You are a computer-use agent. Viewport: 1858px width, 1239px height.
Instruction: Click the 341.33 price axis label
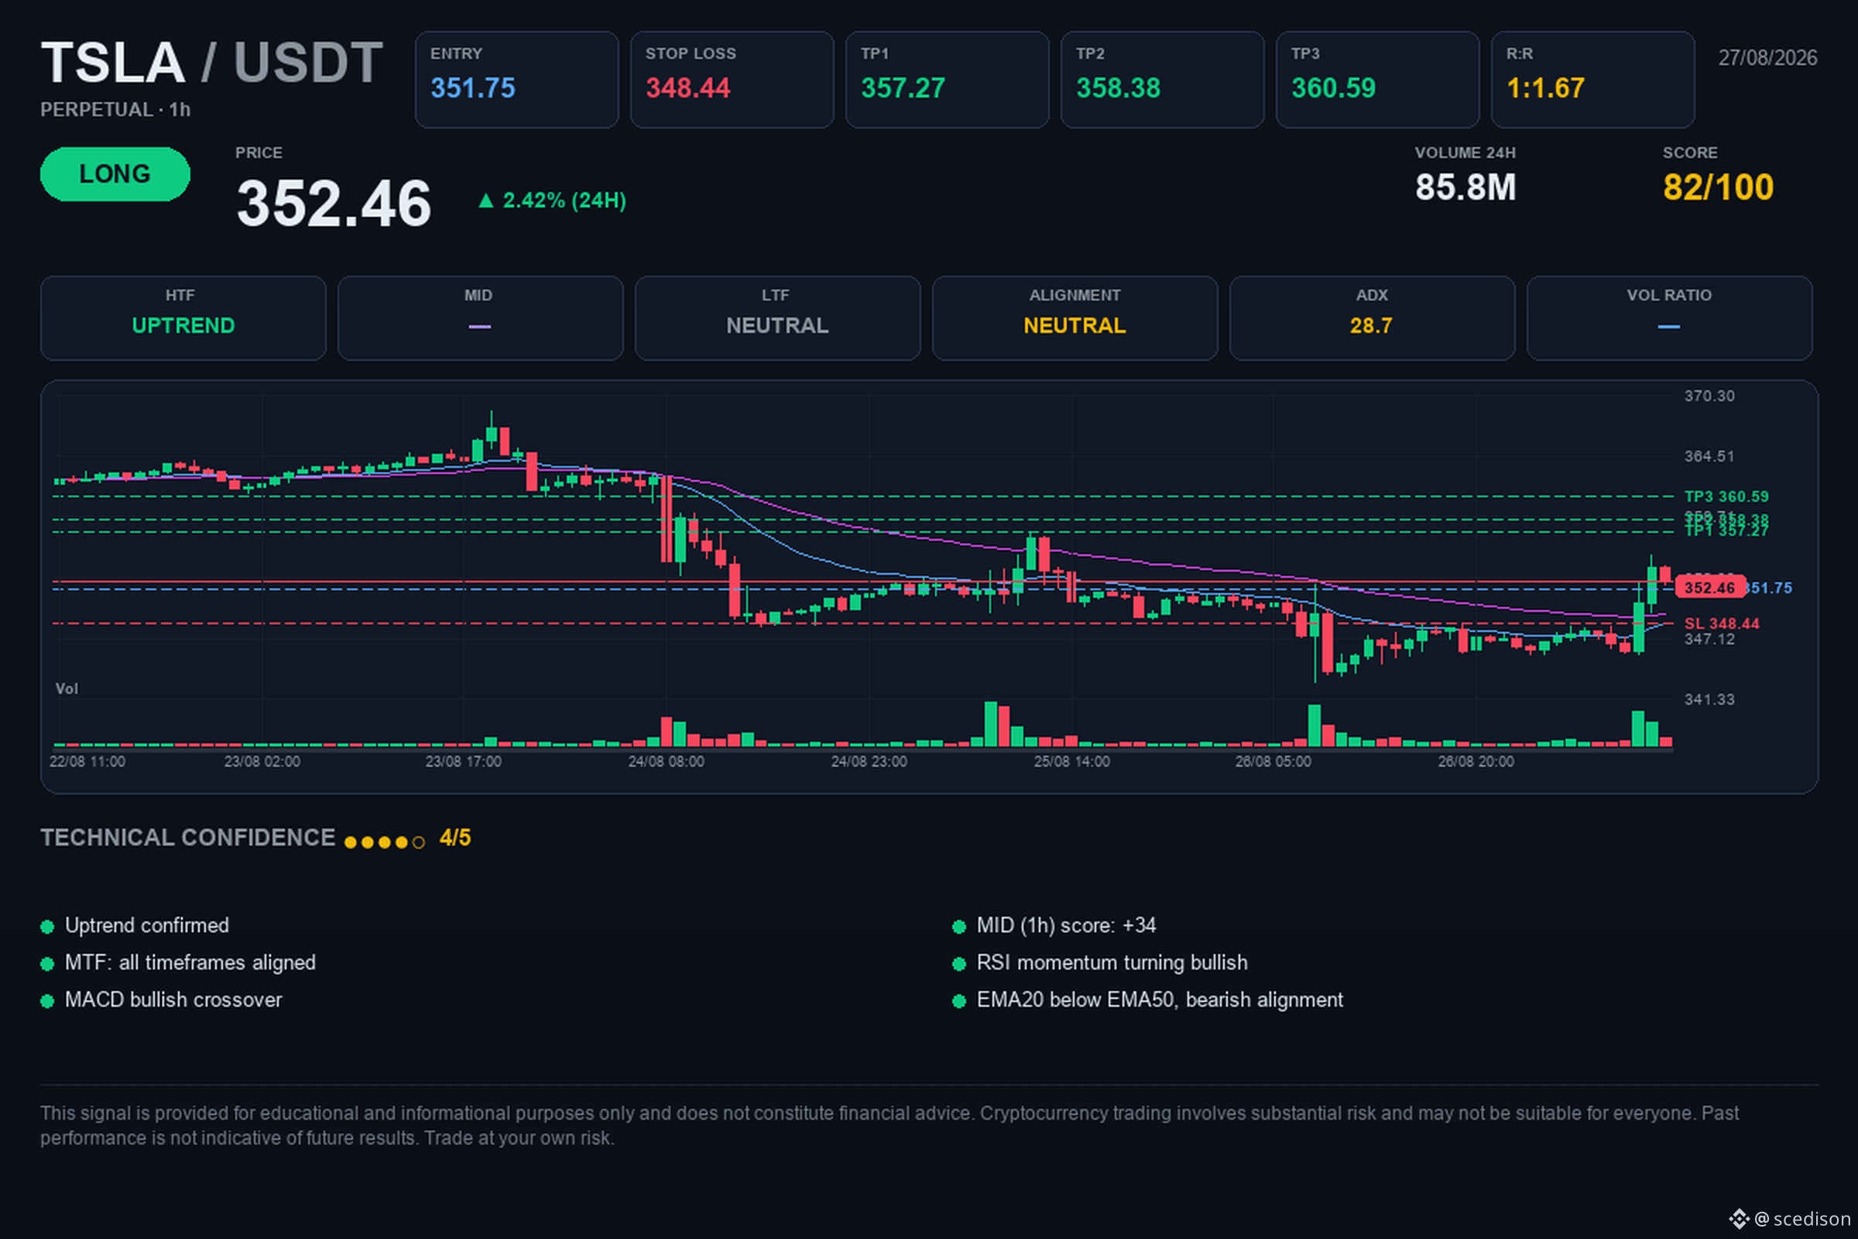pos(1709,700)
